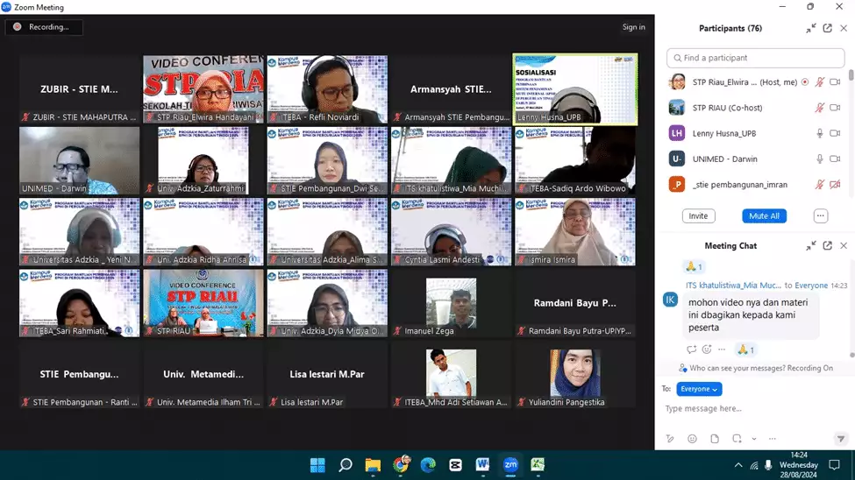The width and height of the screenshot is (855, 480).
Task: Mute UNIMED - Darwin's microphone in the list
Action: [820, 159]
